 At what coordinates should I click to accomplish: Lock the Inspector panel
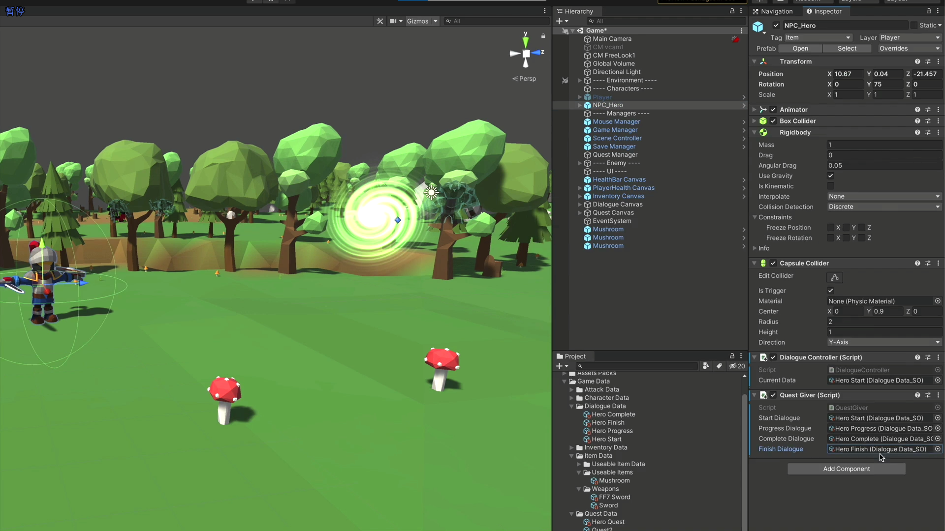pos(929,11)
